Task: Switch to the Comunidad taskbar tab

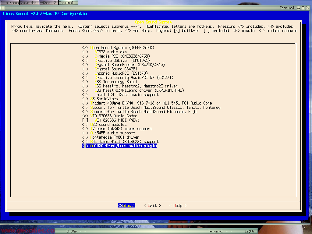Action: click(x=29, y=2)
